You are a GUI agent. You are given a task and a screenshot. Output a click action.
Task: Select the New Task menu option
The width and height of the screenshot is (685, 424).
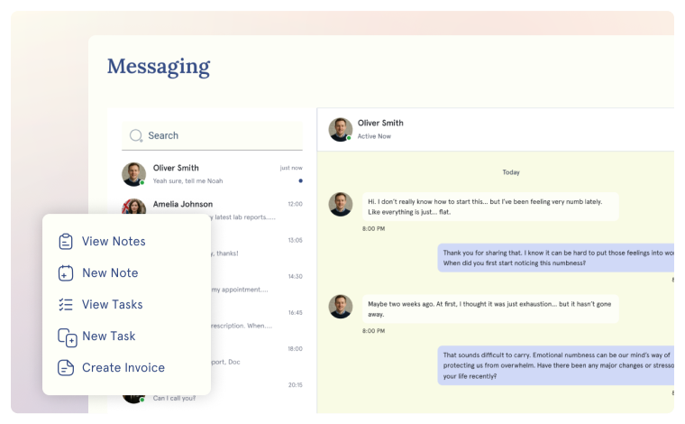click(x=108, y=336)
